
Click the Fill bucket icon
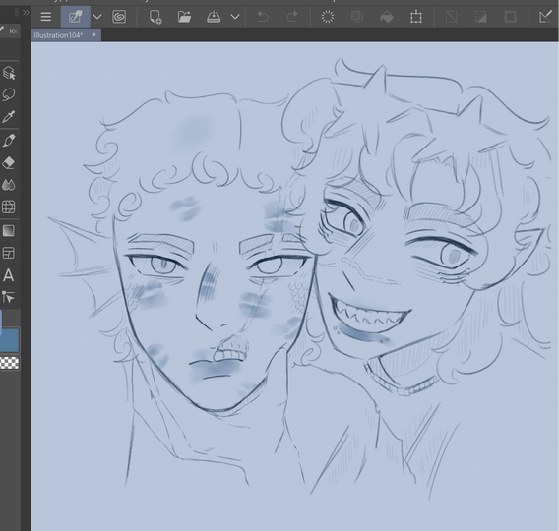tap(387, 17)
